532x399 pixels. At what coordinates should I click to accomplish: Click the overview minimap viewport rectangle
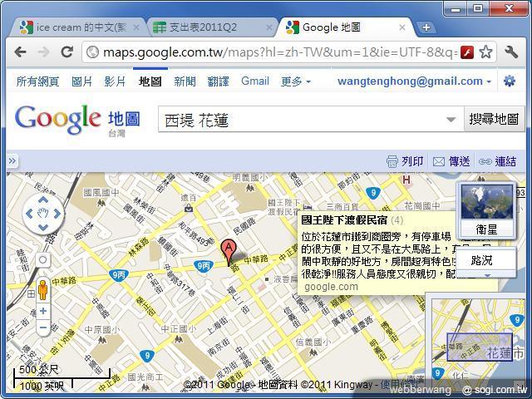pos(480,347)
